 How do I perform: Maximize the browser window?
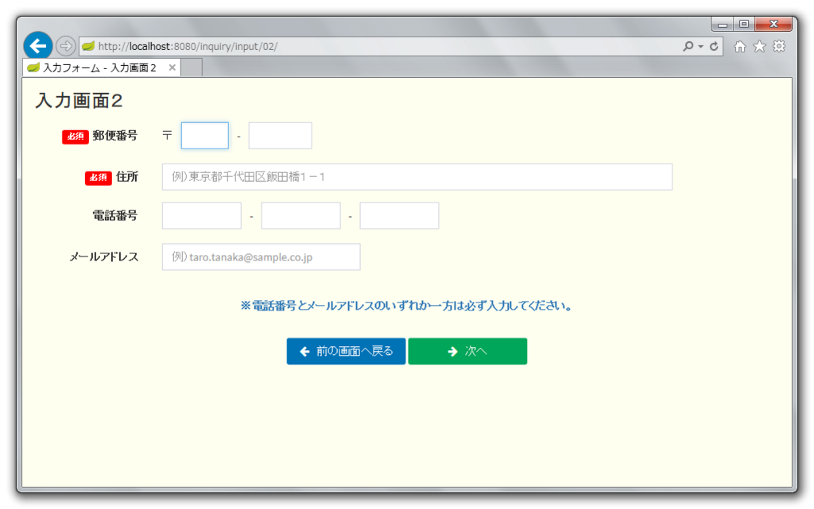pyautogui.click(x=744, y=24)
